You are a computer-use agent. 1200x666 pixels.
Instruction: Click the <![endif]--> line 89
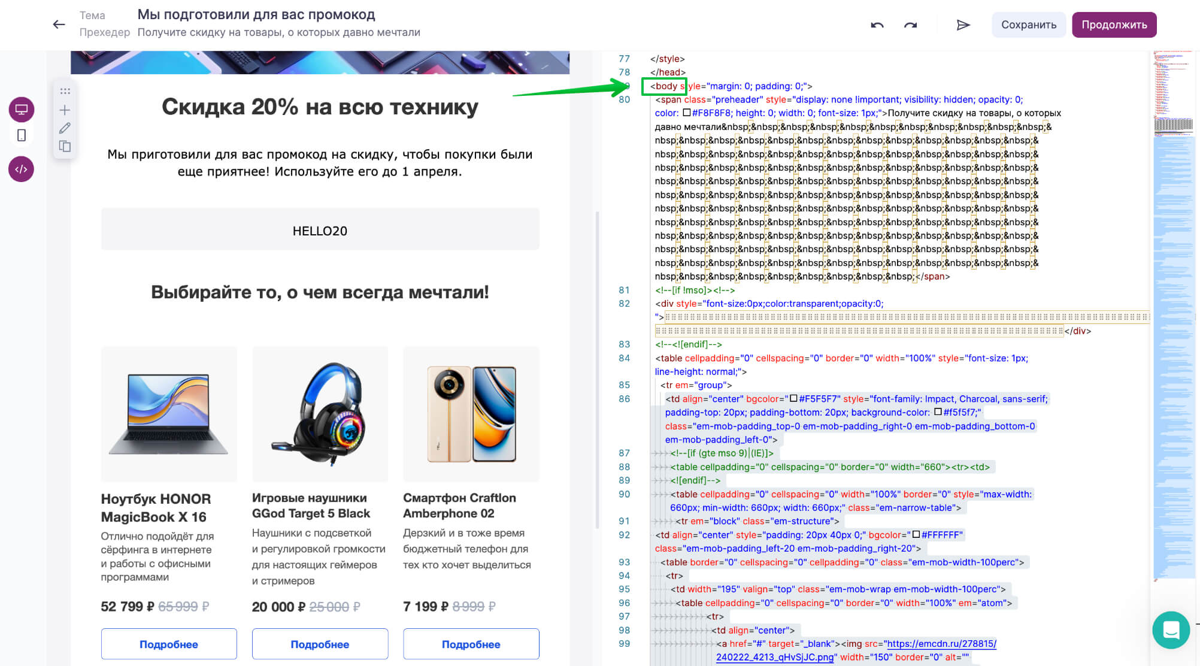pyautogui.click(x=695, y=480)
